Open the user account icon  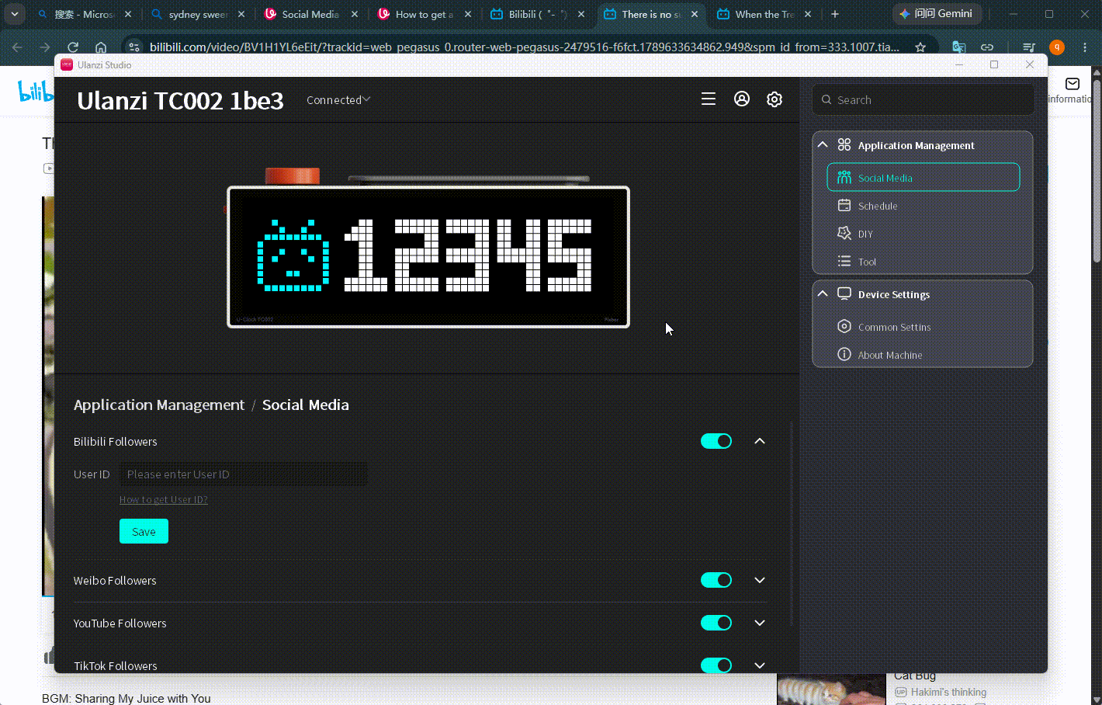point(742,99)
